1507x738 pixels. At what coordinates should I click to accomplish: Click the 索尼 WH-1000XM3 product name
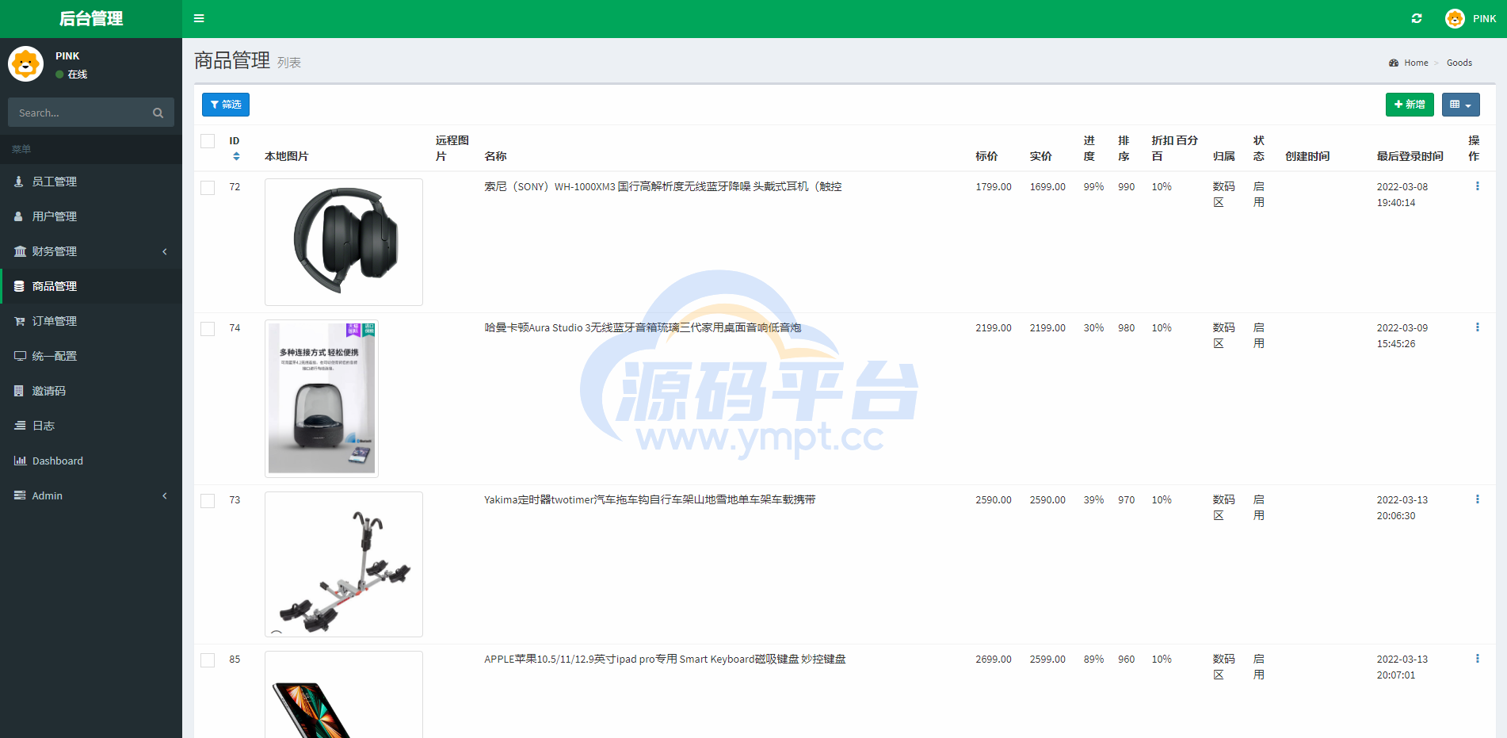(663, 186)
